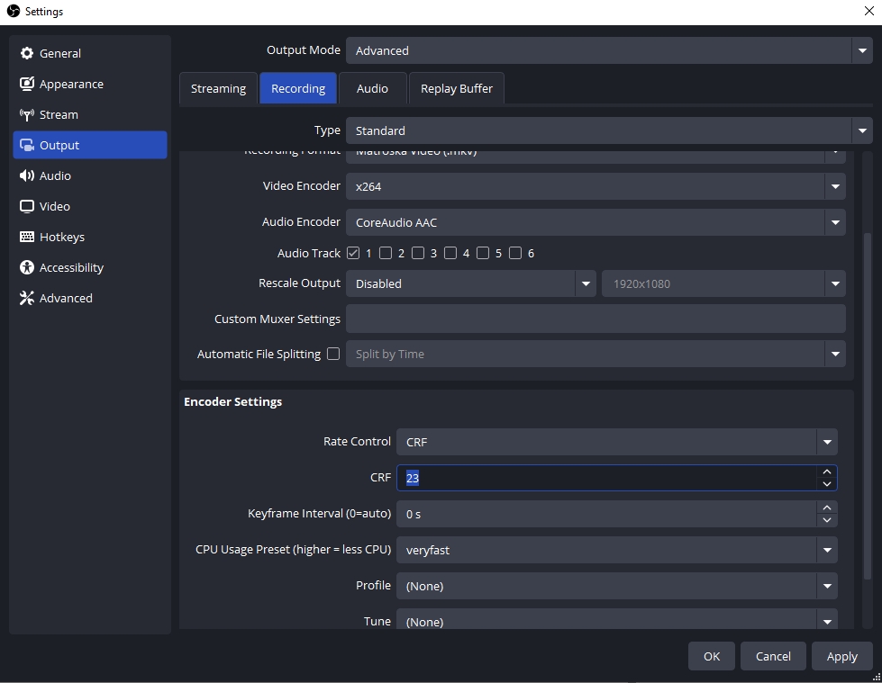
Task: Select Hotkeys in the sidebar
Action: click(x=90, y=237)
